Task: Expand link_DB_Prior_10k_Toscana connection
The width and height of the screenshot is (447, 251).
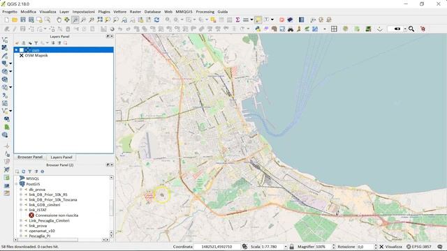Action: click(x=21, y=200)
